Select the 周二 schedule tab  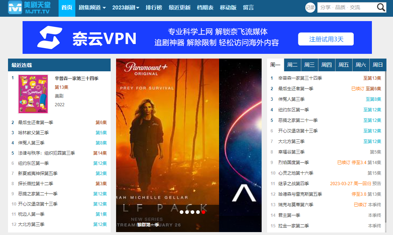point(292,65)
